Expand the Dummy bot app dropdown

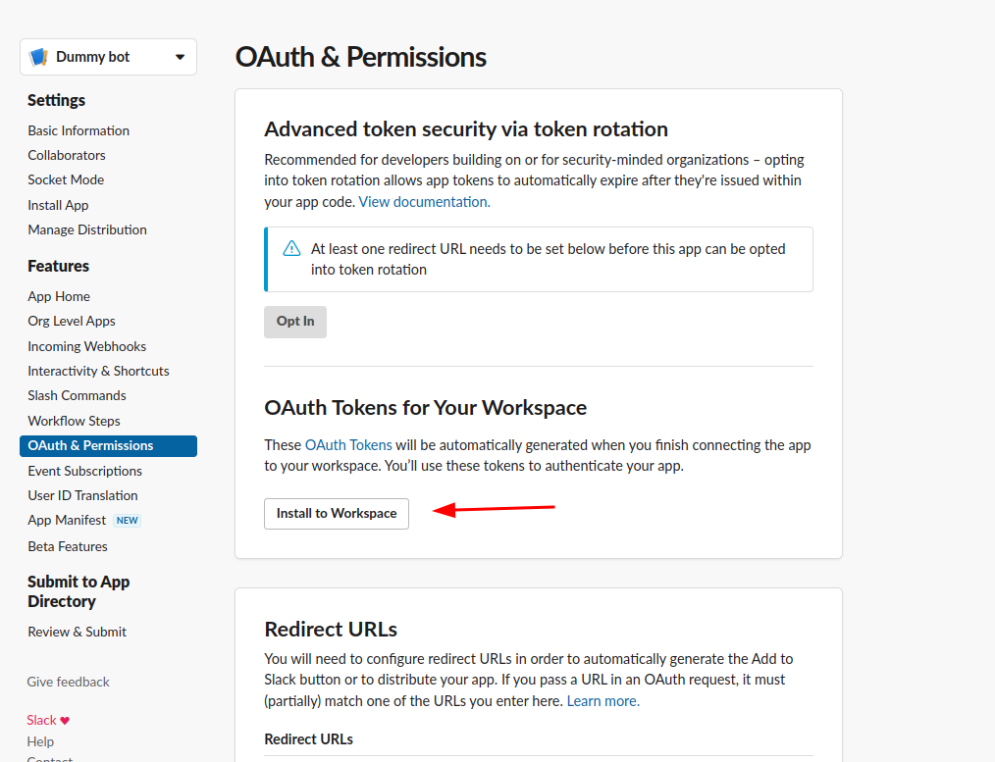pyautogui.click(x=180, y=57)
